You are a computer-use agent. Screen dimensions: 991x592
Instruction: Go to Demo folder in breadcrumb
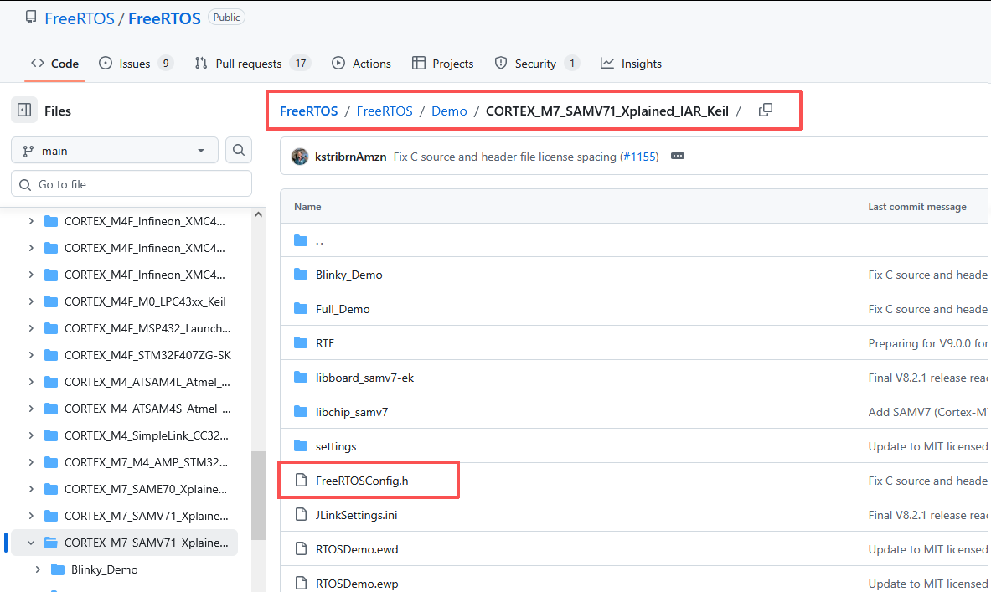point(449,111)
